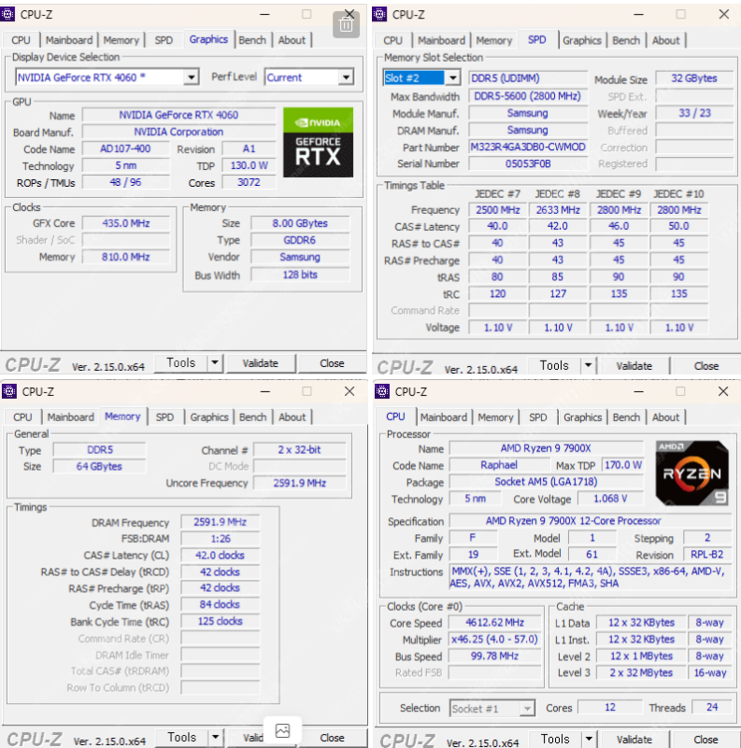Expand Tools arrow in CPU window

[x=589, y=740]
